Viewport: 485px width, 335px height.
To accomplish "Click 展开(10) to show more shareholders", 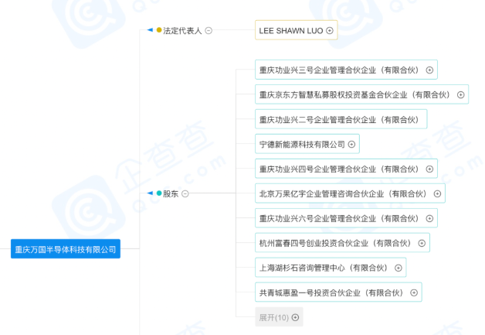I will (279, 317).
